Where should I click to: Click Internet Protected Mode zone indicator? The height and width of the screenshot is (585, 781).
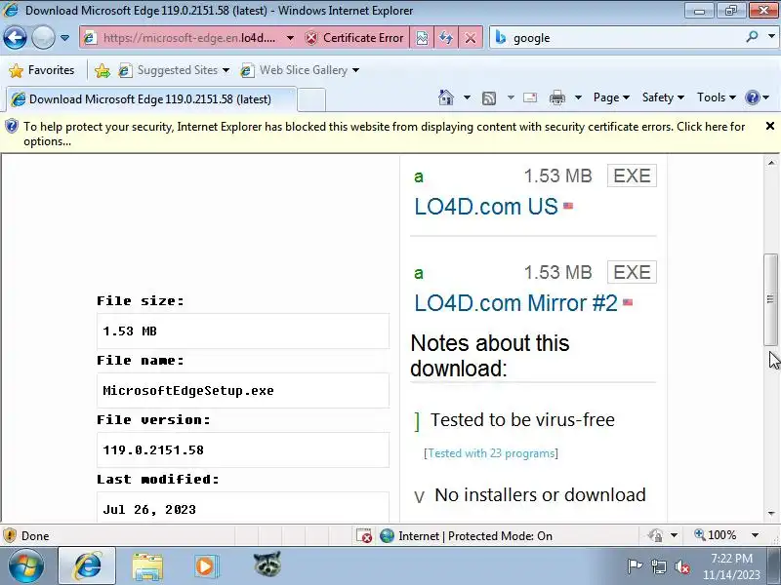pos(466,535)
